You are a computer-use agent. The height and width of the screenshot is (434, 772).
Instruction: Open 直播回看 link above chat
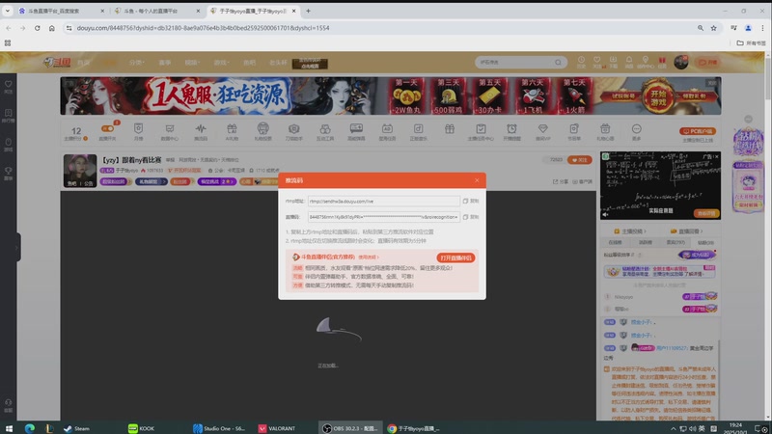coord(687,231)
